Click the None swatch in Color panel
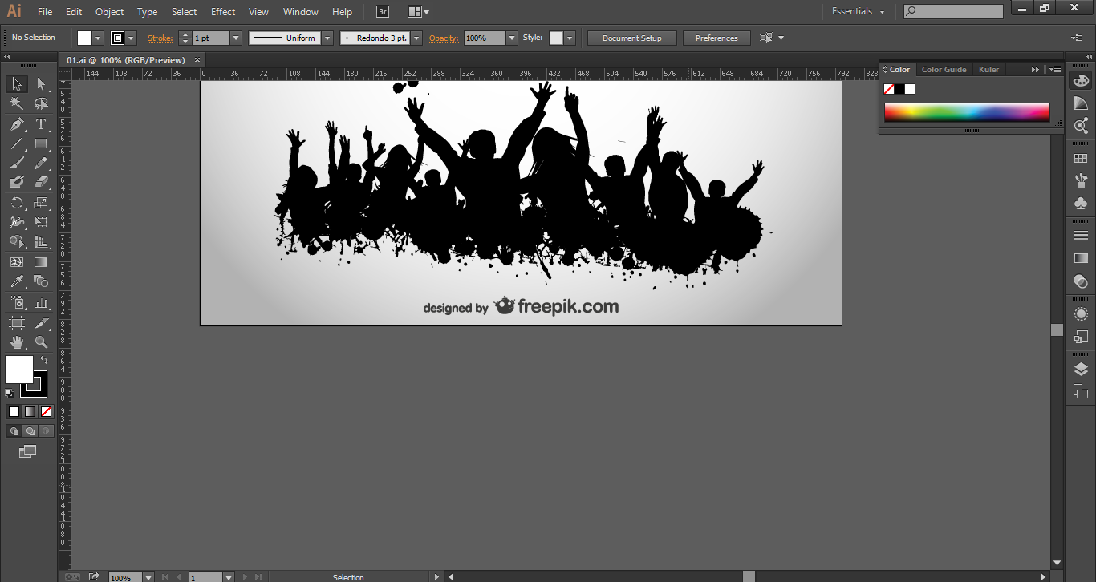The height and width of the screenshot is (582, 1096). [x=889, y=89]
